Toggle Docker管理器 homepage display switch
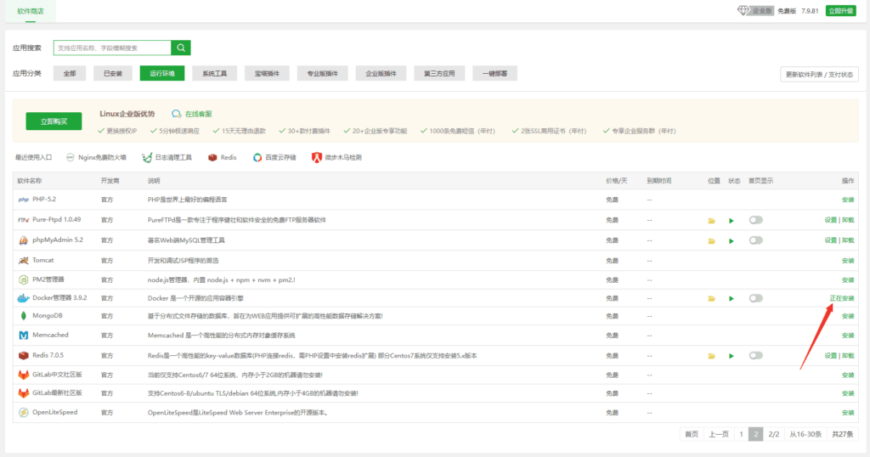The width and height of the screenshot is (870, 457). click(755, 298)
